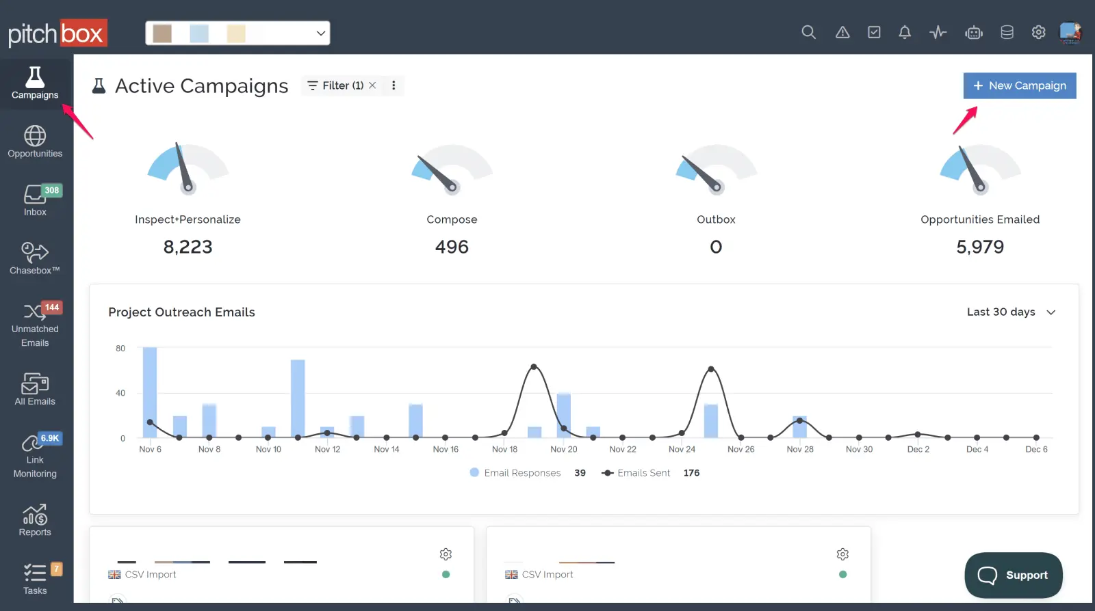The width and height of the screenshot is (1095, 611).
Task: Open the checkbox tasks icon in header
Action: 874,32
